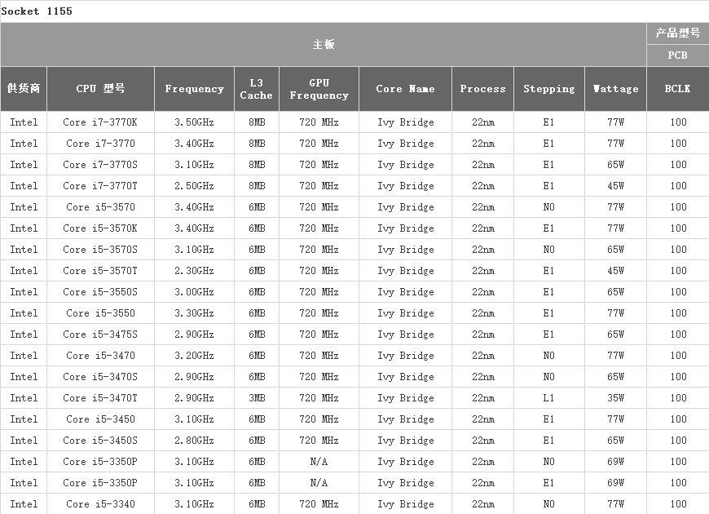Click the Intel supplier cell of i7-3770K
The width and height of the screenshot is (709, 514).
pyautogui.click(x=24, y=122)
